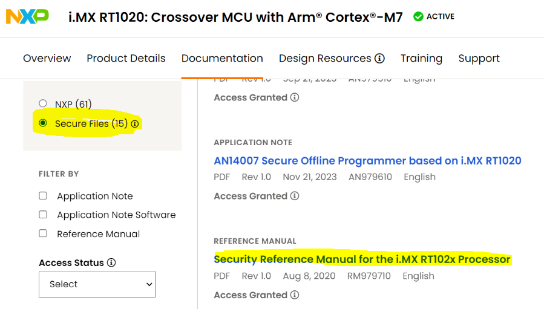The width and height of the screenshot is (544, 309).
Task: Click the info icon beside Design Resources
Action: (379, 58)
